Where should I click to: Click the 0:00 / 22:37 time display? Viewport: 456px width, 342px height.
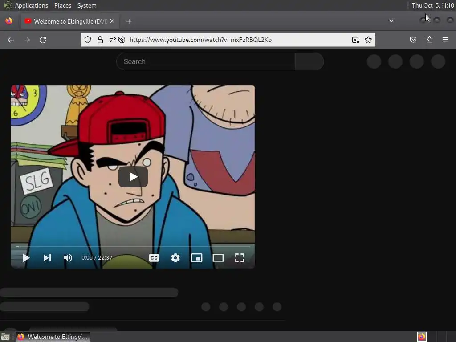pos(97,258)
